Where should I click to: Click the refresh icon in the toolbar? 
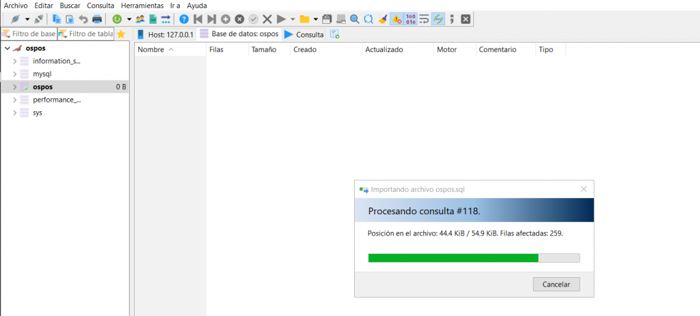pyautogui.click(x=117, y=19)
